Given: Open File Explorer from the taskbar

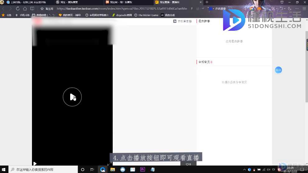Looking at the screenshot, I should (113, 170).
